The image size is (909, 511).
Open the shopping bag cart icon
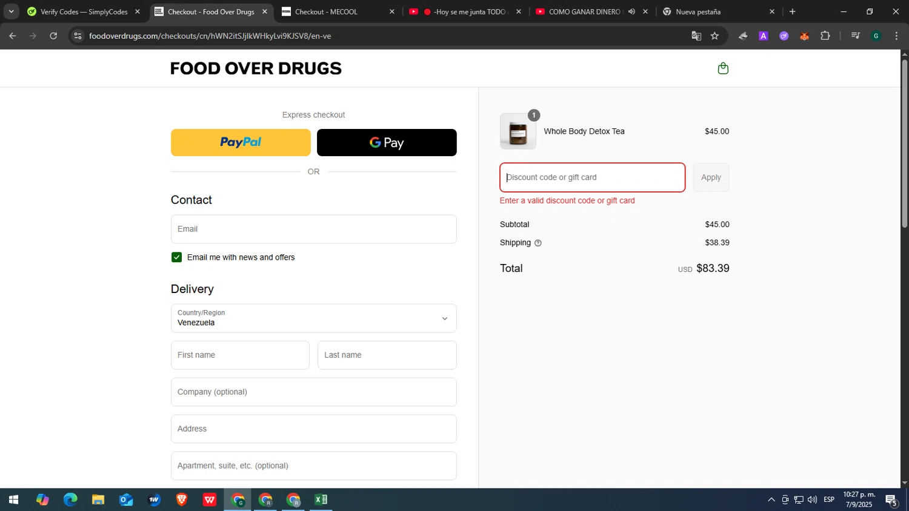coord(723,68)
